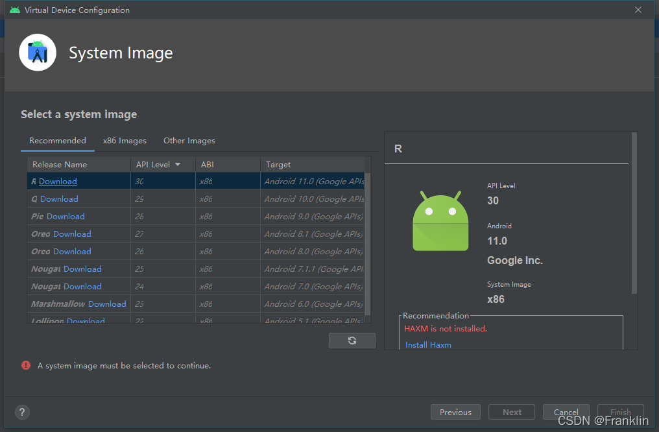Screen dimensions: 659x432
Task: Download the Oreo API 27 image
Action: click(72, 234)
